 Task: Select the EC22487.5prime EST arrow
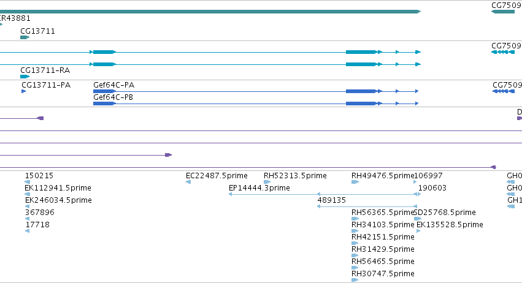(188, 182)
